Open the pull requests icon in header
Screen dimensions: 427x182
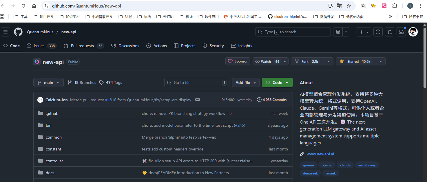(390, 32)
